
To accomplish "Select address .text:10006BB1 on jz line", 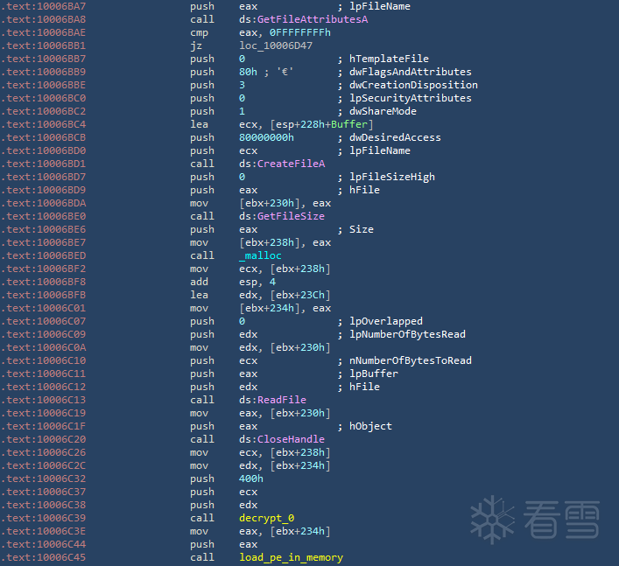I will coord(44,45).
